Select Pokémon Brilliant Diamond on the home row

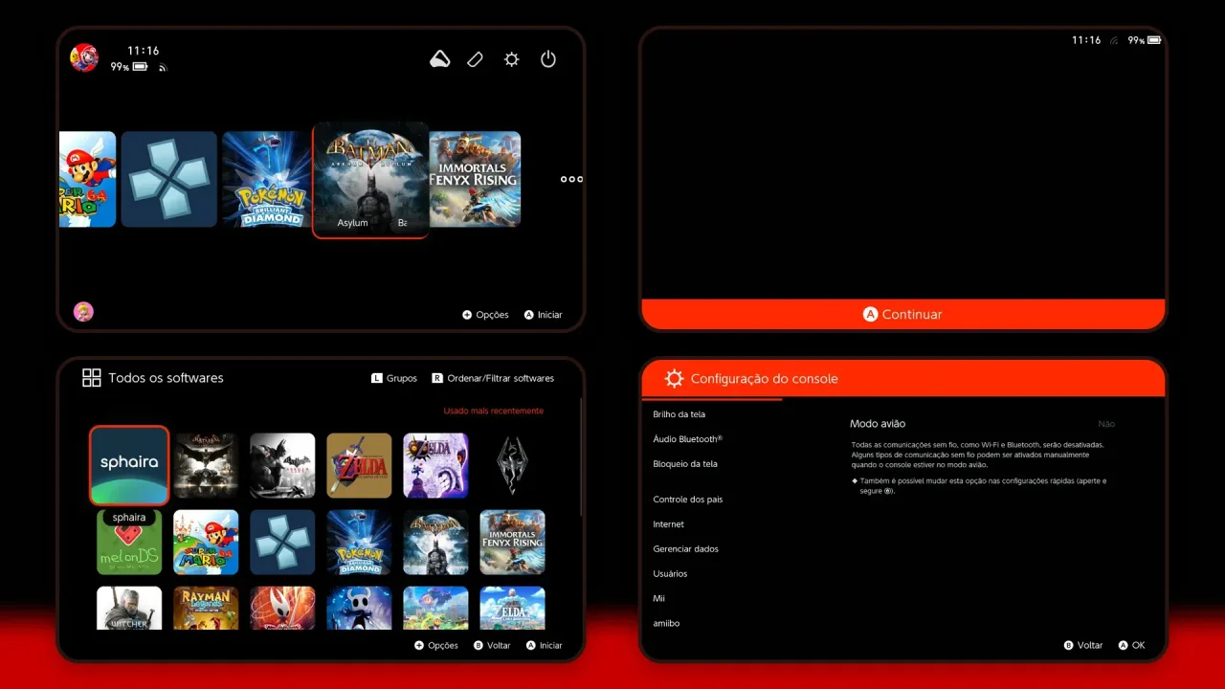[267, 179]
